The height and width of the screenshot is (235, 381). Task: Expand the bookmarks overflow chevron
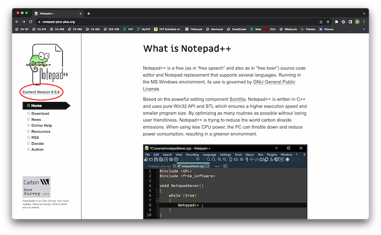pyautogui.click(x=364, y=29)
